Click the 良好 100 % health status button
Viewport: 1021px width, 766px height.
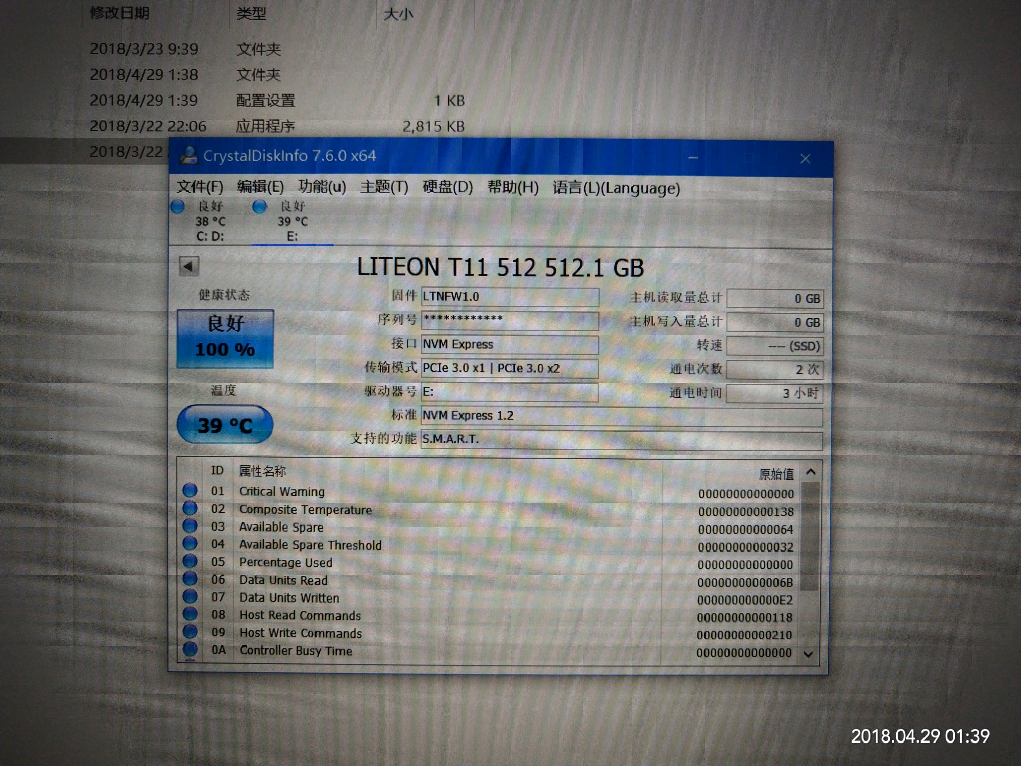[225, 339]
